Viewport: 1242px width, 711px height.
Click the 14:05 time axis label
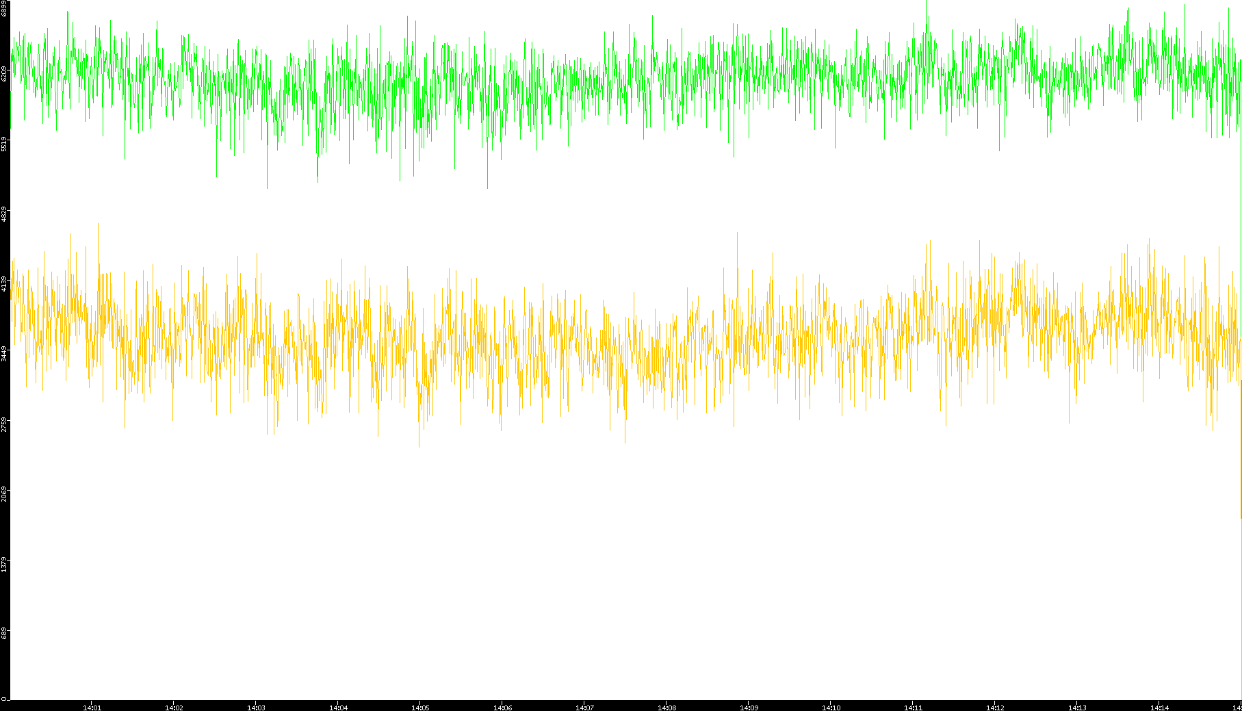[x=420, y=708]
